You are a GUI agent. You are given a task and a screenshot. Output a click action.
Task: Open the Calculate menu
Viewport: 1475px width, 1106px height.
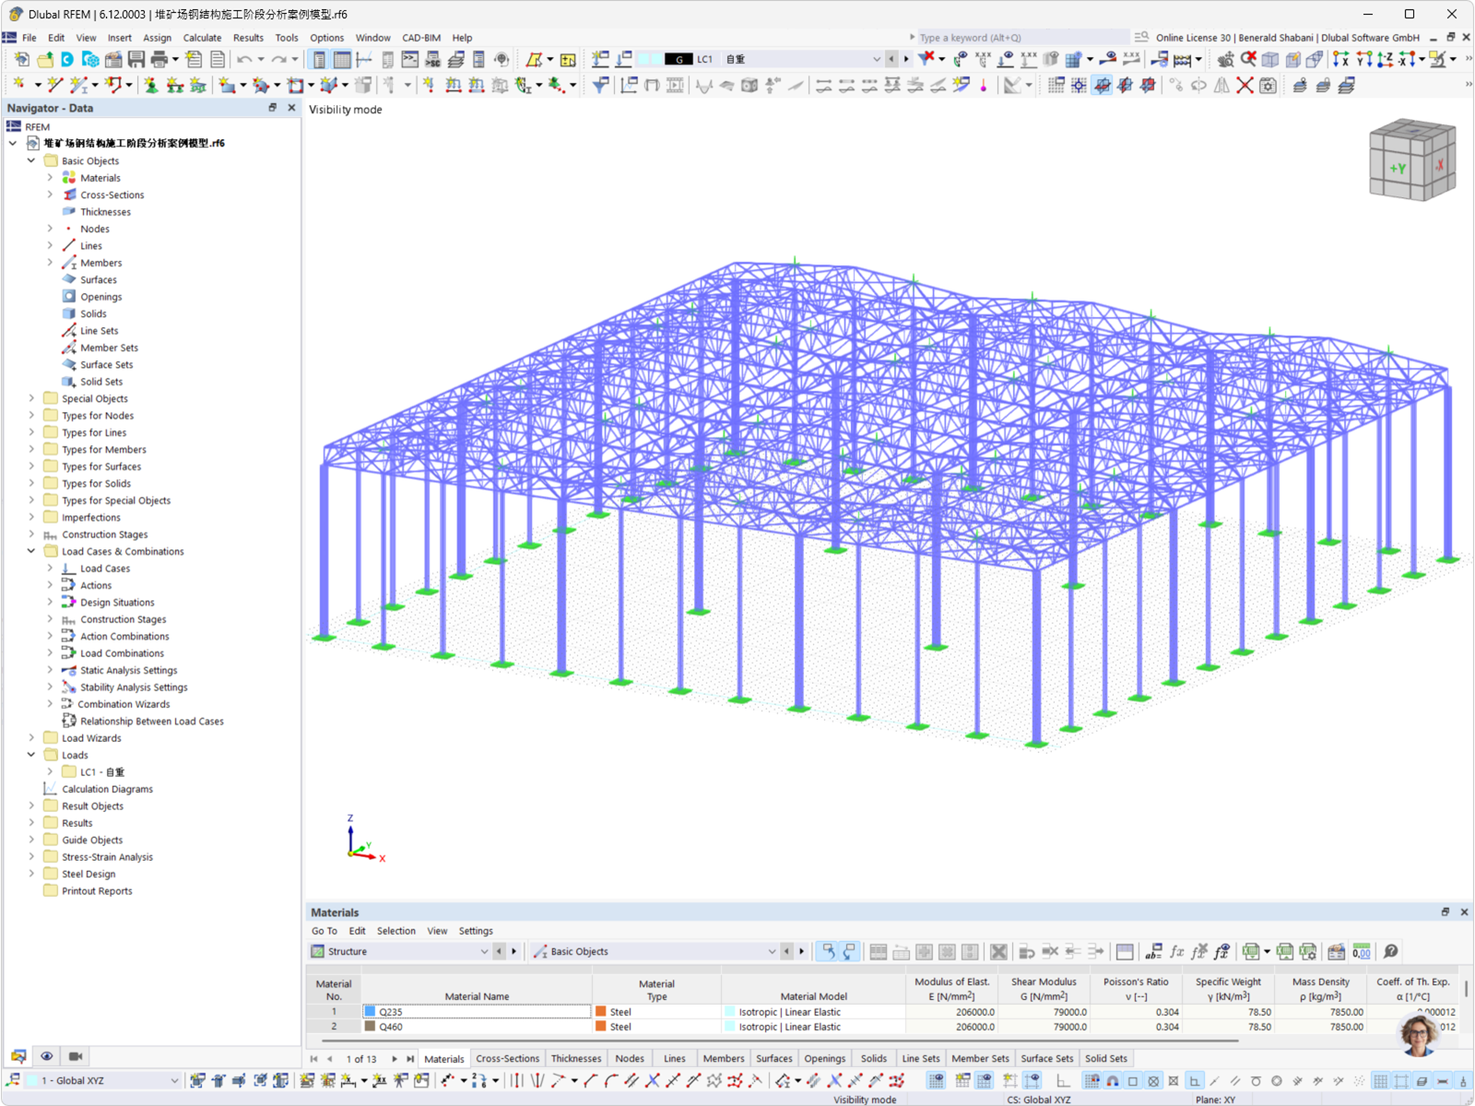point(202,38)
